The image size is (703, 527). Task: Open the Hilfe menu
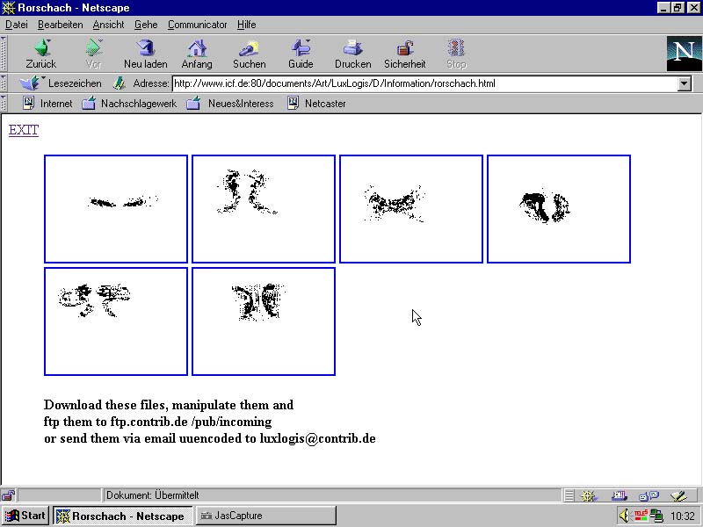(247, 25)
